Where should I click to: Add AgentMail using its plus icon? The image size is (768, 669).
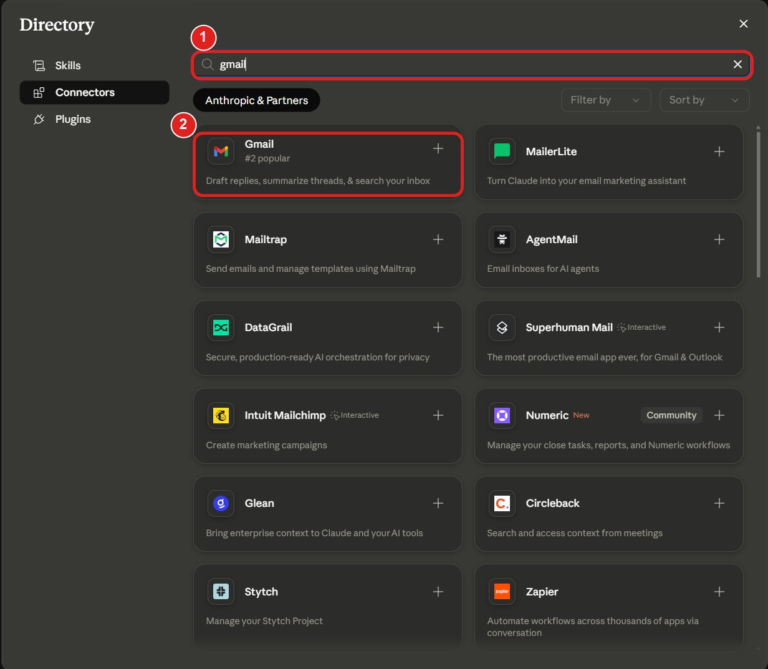(719, 239)
